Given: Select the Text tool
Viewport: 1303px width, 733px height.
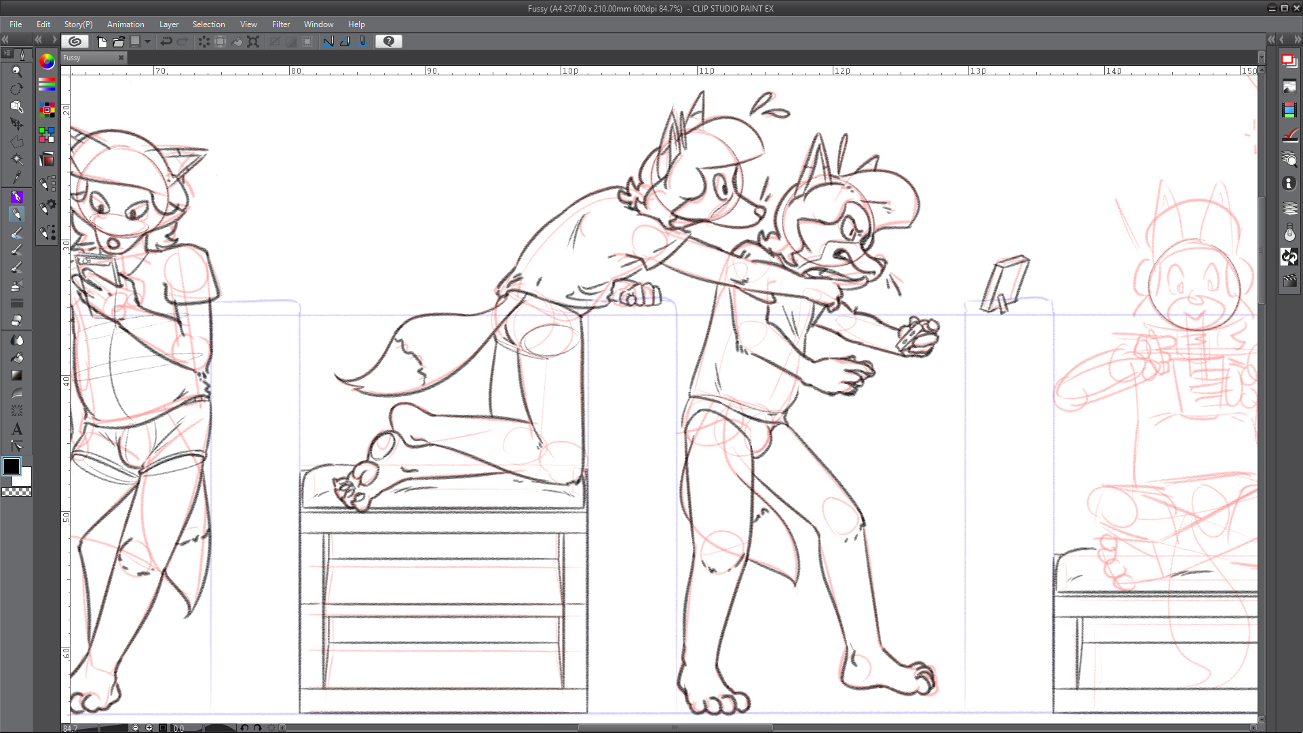Looking at the screenshot, I should (17, 429).
